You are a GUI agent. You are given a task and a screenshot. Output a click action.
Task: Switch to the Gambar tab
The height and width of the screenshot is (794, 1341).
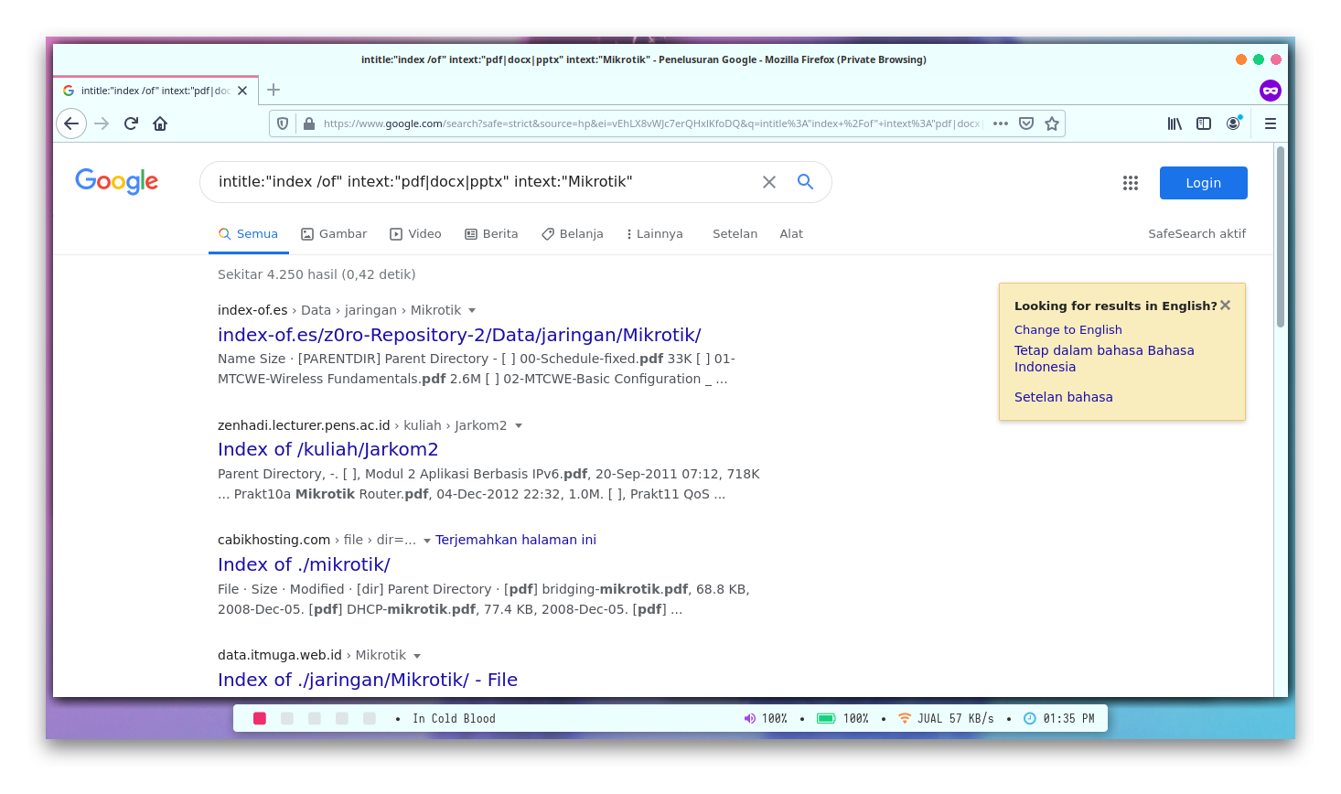[x=334, y=234]
